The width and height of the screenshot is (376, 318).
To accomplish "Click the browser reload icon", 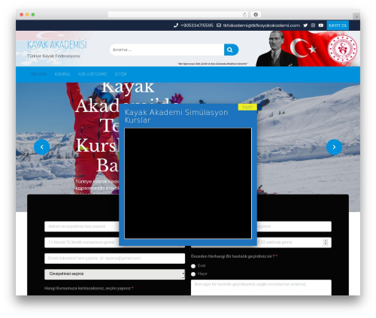I will click(244, 14).
